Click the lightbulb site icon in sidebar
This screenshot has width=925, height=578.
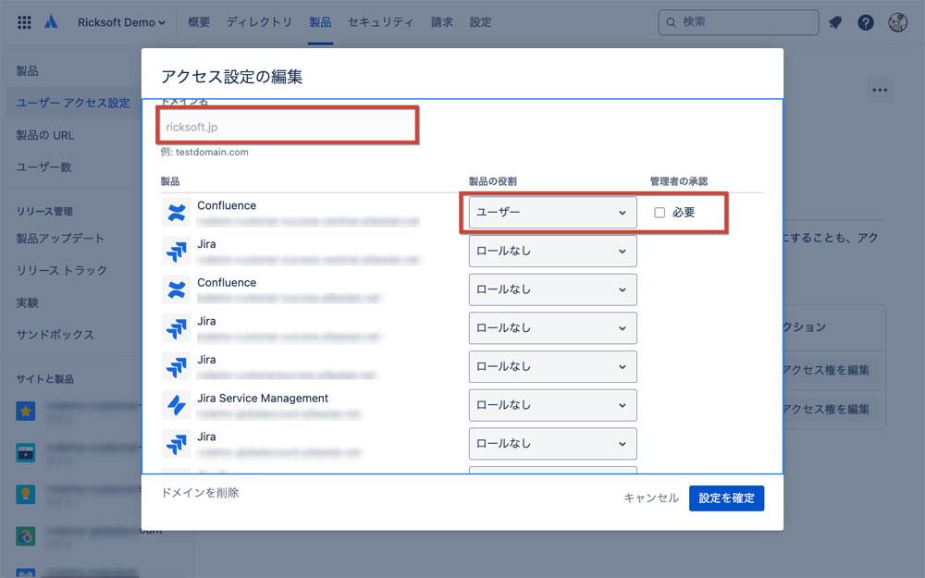pos(25,494)
